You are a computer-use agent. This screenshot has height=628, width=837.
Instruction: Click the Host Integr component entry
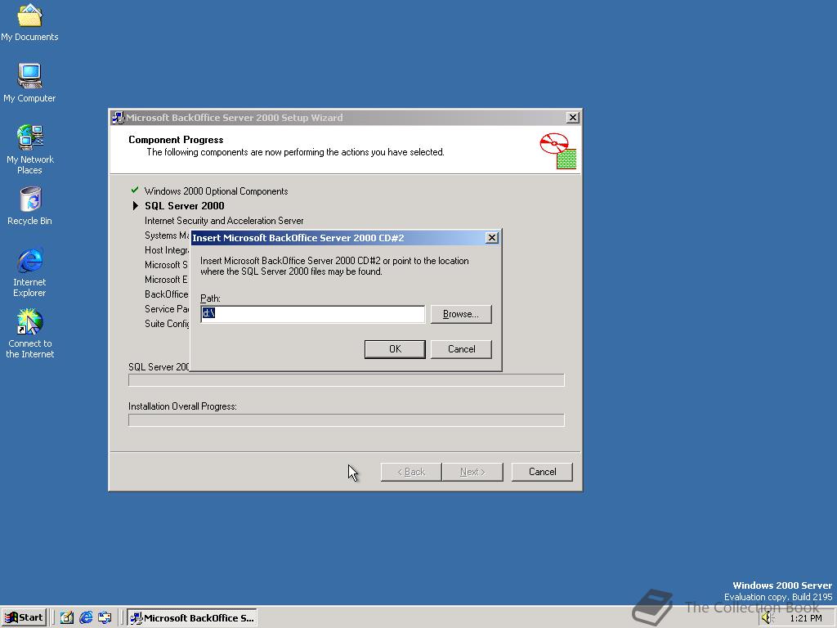(167, 250)
